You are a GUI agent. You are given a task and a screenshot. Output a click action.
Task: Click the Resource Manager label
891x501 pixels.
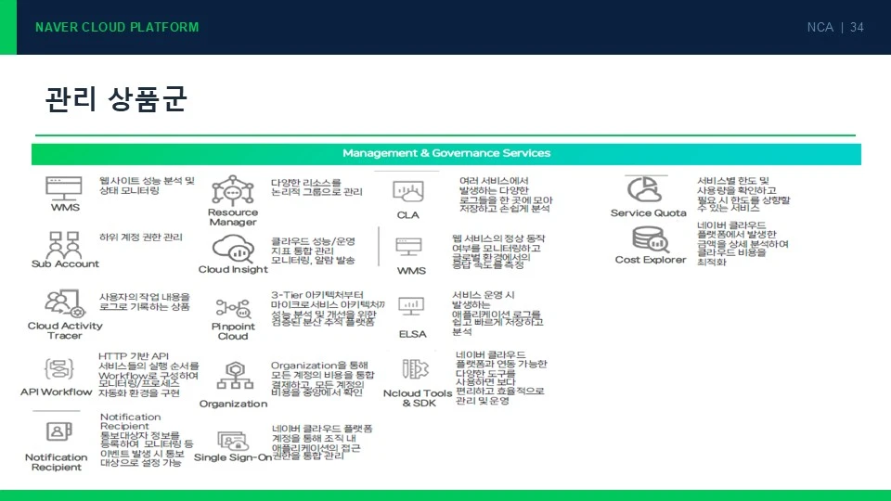click(x=233, y=217)
